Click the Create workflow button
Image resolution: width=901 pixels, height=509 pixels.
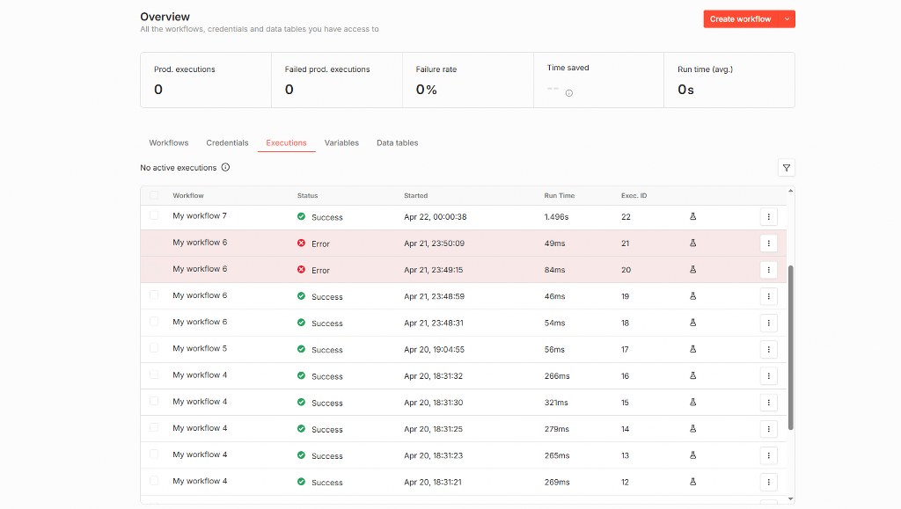click(741, 19)
